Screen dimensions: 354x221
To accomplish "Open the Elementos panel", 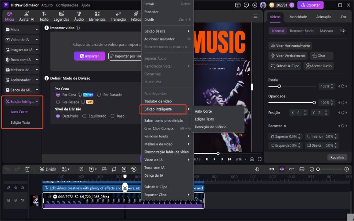I will click(x=97, y=17).
